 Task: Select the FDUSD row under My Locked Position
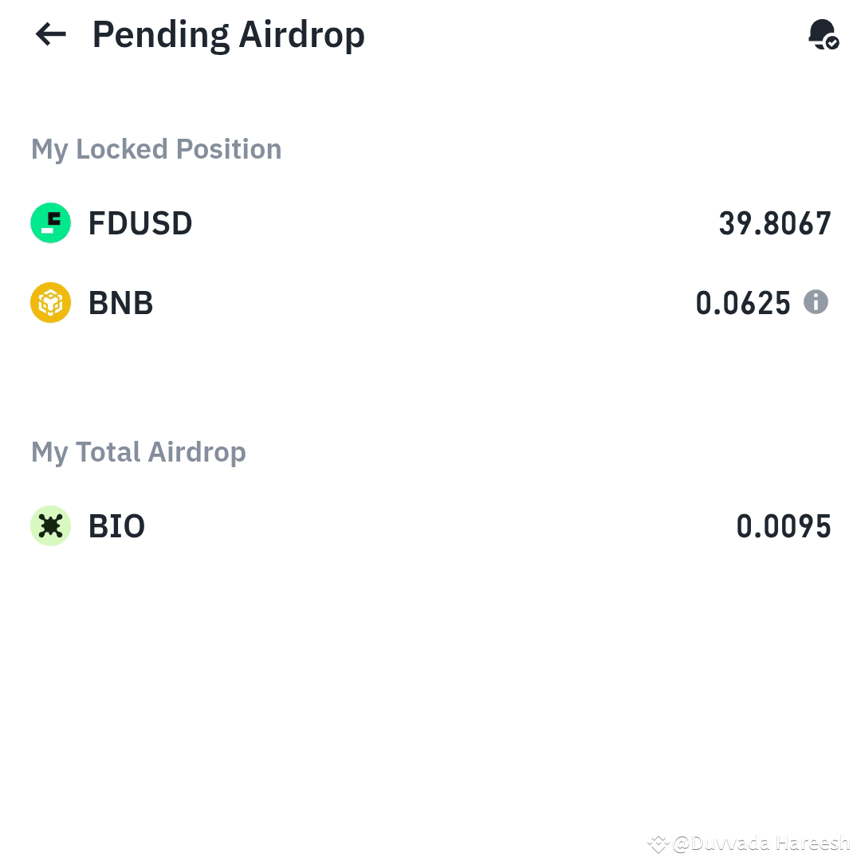coord(431,223)
